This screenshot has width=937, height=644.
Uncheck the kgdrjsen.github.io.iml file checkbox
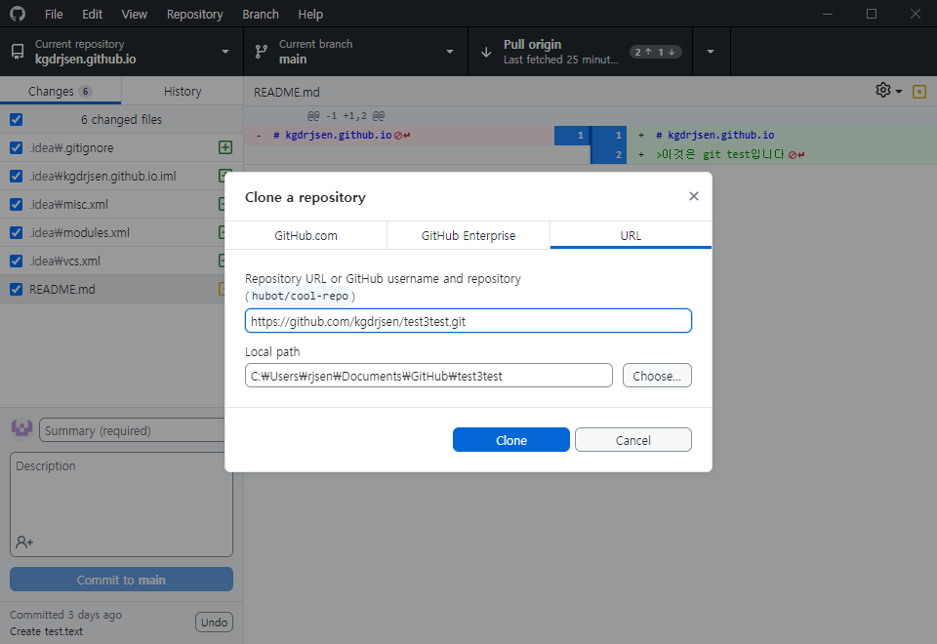coord(17,177)
